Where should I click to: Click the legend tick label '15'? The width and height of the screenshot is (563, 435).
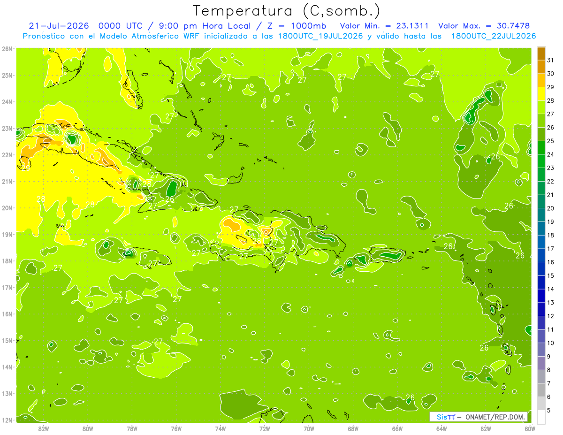coord(550,275)
